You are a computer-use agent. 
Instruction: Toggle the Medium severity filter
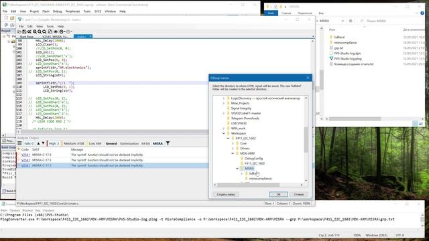coord(74,143)
